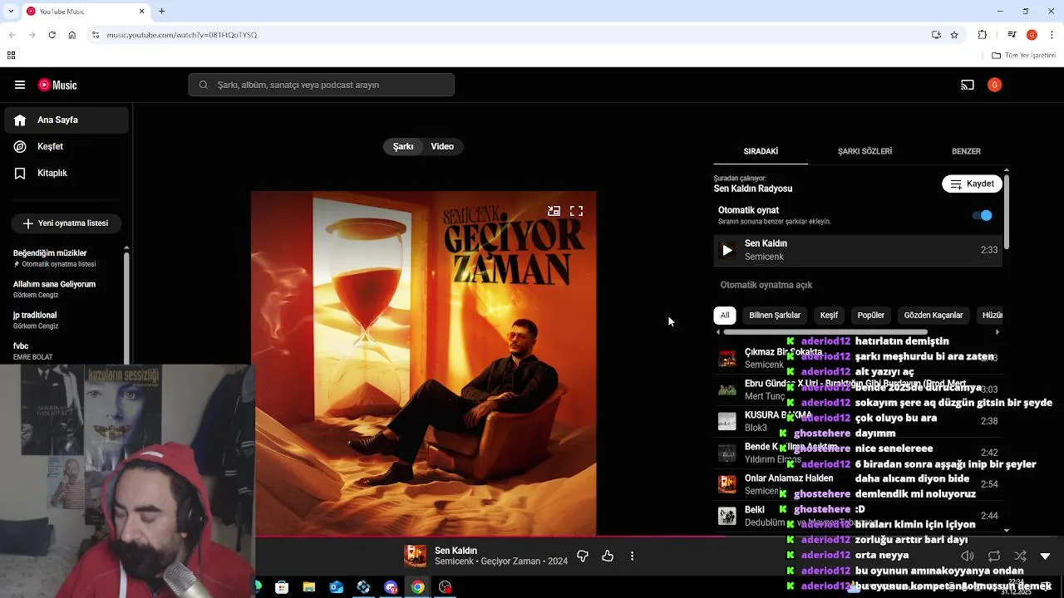Open File Explorer from the taskbar

click(x=308, y=587)
